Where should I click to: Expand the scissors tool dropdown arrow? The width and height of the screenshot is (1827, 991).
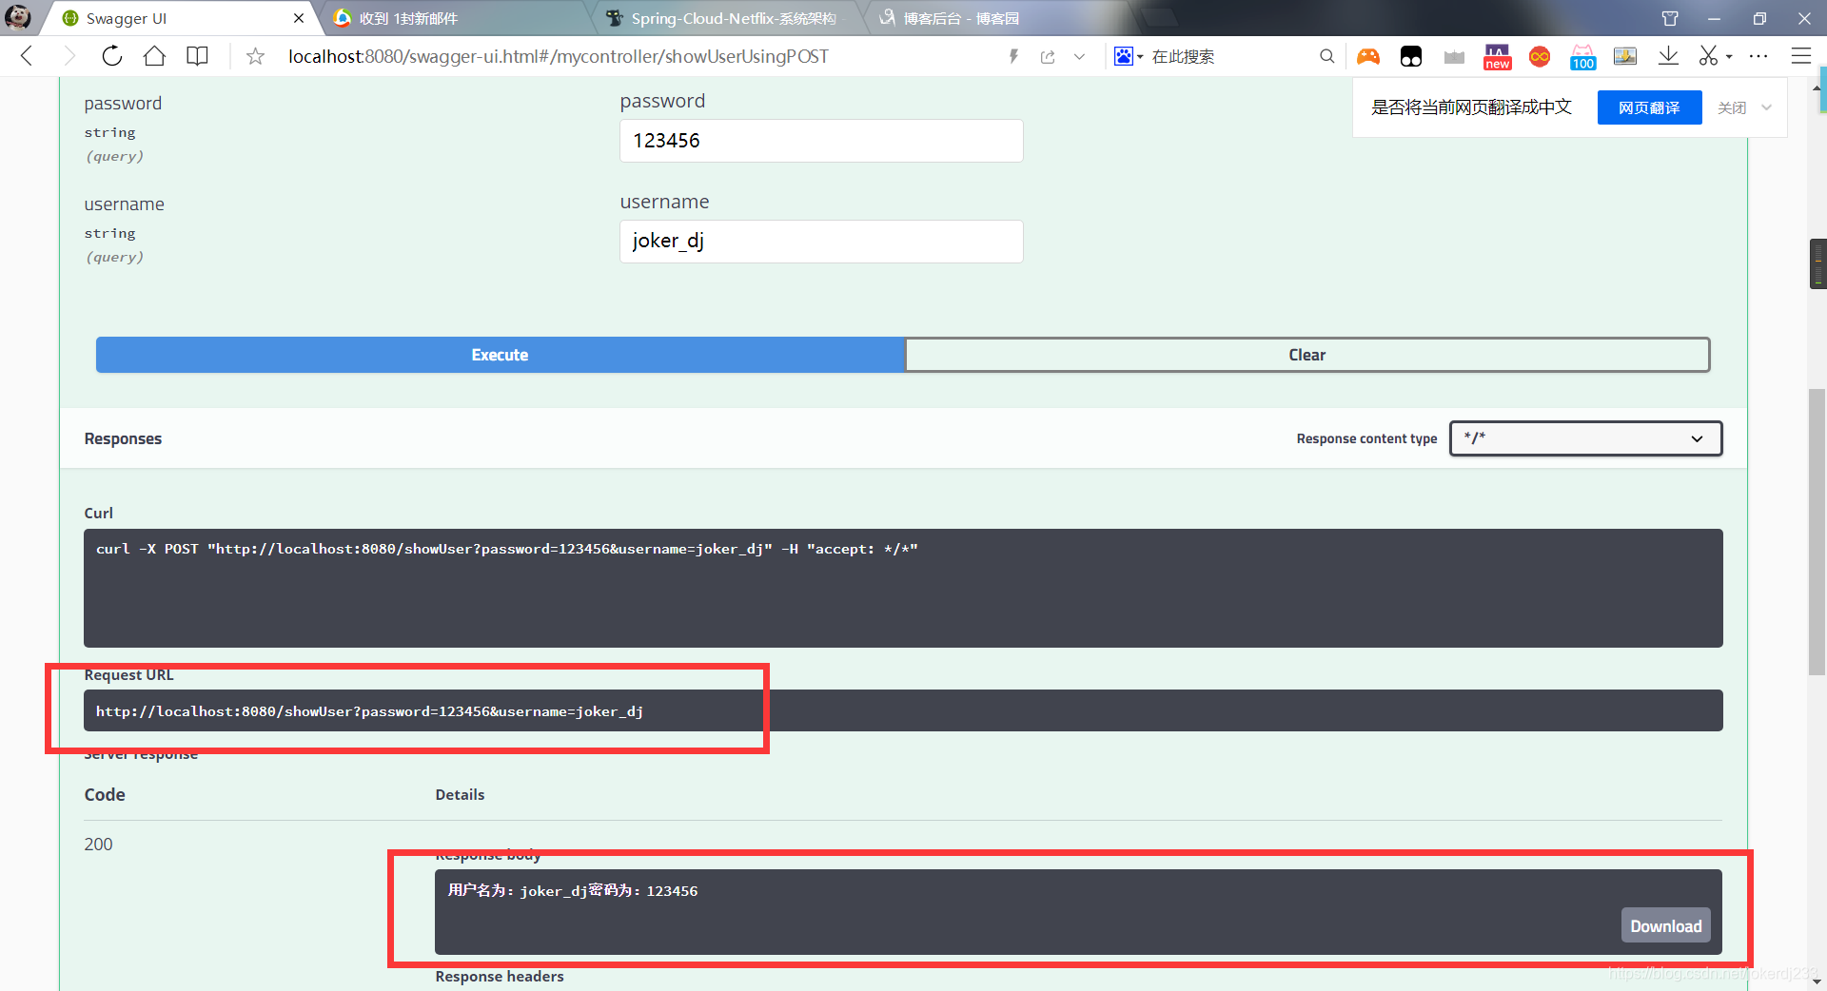(x=1729, y=56)
